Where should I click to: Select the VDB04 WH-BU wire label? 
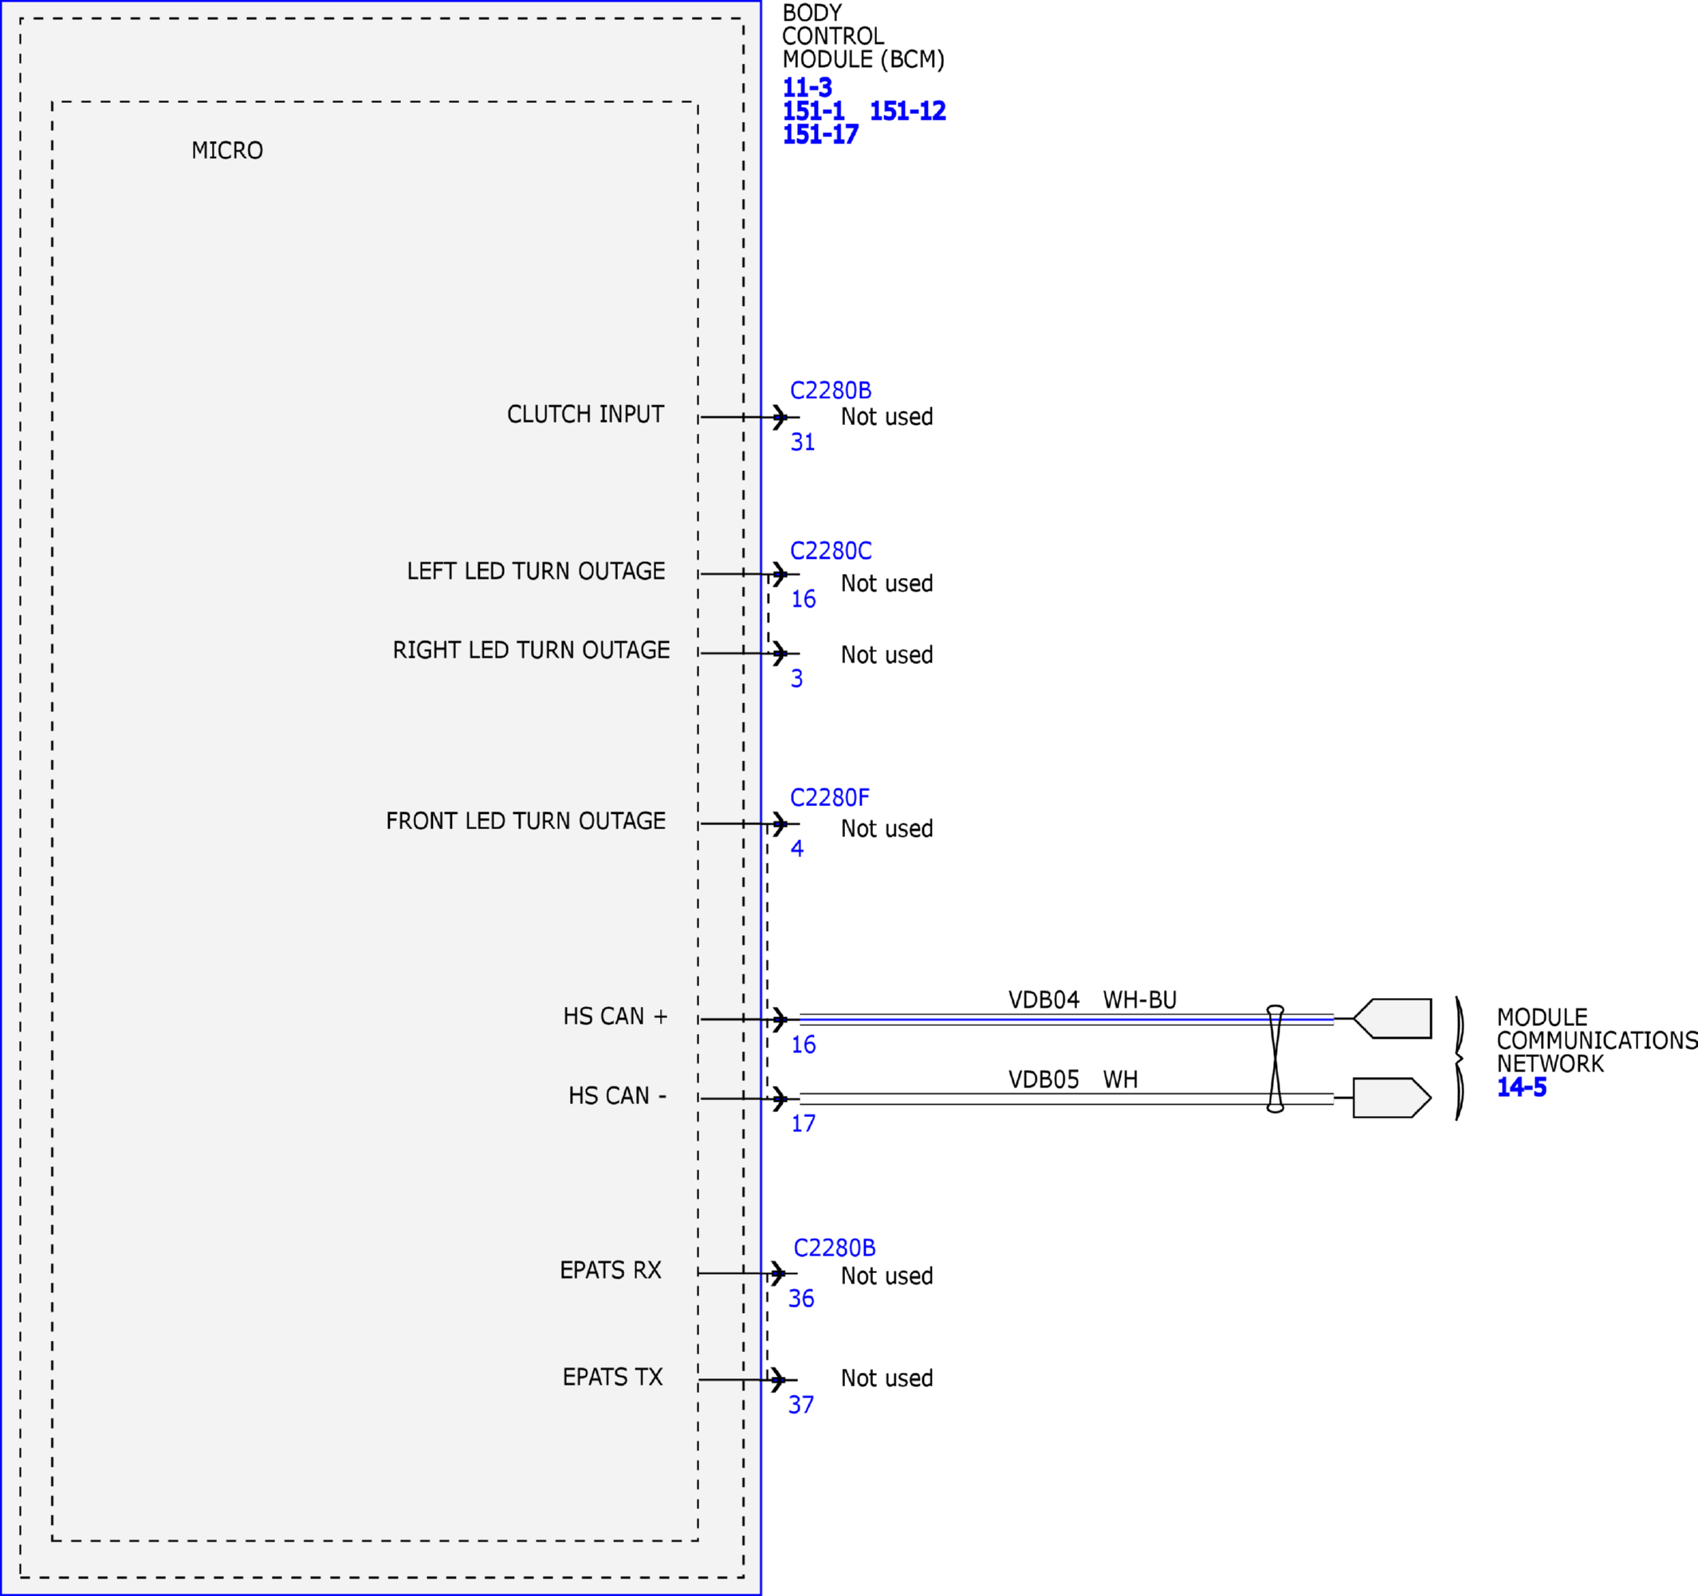(1092, 1000)
